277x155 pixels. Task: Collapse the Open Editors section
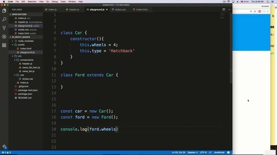(19, 14)
